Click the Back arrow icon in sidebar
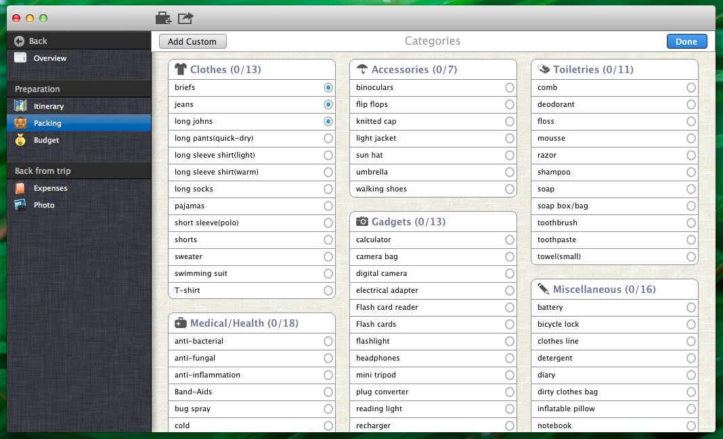Viewport: 723px width, 439px height. tap(19, 41)
